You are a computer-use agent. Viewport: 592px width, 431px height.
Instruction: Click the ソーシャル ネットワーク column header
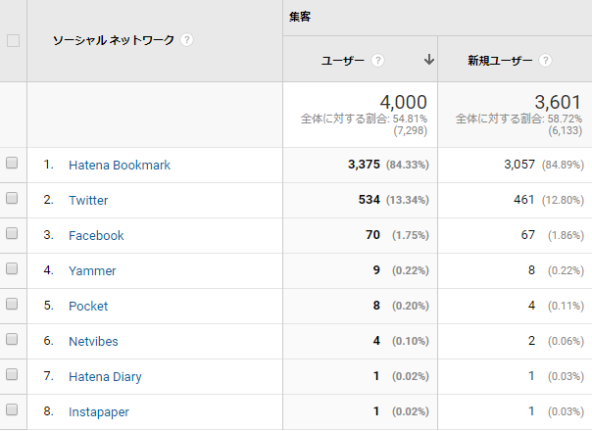pos(114,40)
